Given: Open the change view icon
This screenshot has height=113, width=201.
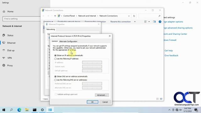Looking at the screenshot, I should (145, 22).
